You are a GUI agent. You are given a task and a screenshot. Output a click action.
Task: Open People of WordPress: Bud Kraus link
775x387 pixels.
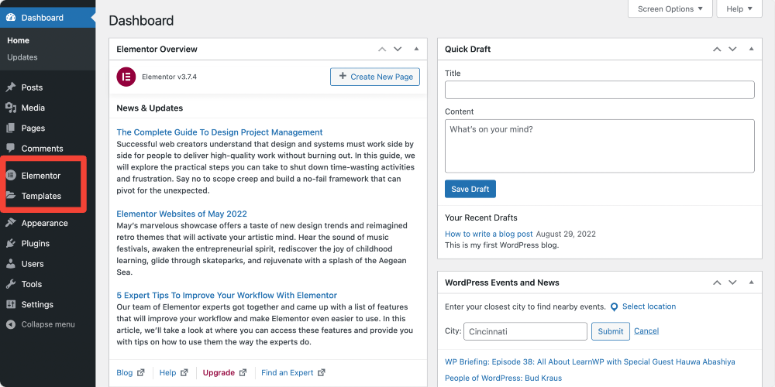click(x=503, y=378)
